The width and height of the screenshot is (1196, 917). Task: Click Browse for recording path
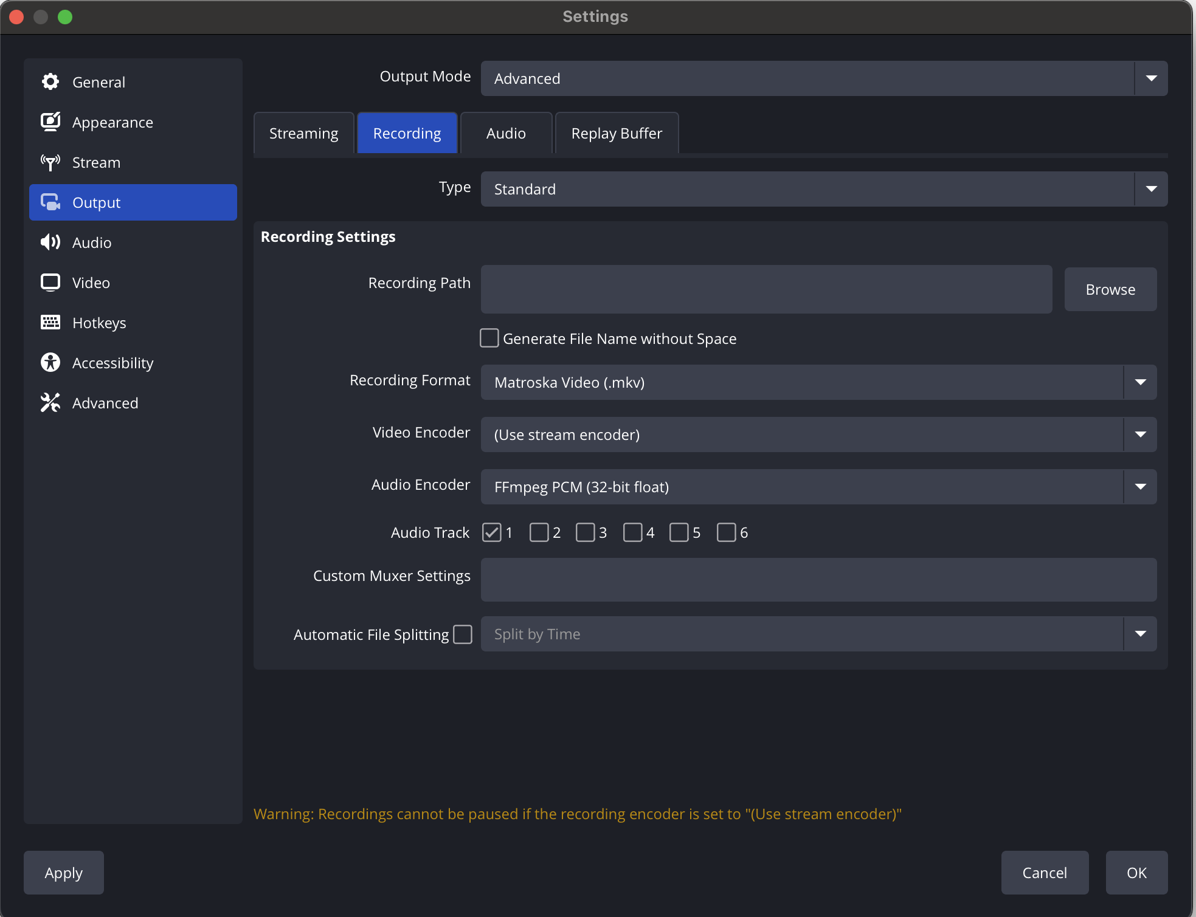point(1110,289)
